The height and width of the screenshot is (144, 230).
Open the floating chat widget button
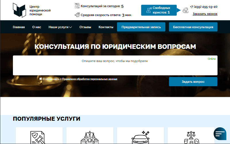coord(220,134)
